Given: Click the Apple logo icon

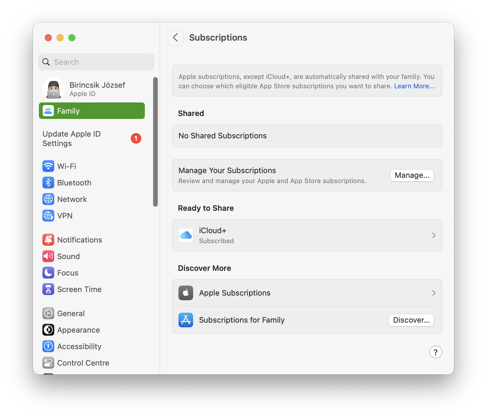Looking at the screenshot, I should coord(186,293).
